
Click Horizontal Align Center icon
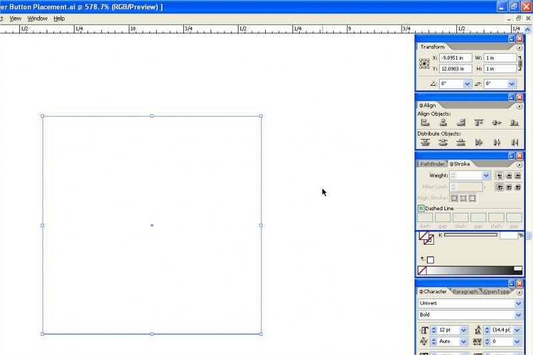(443, 123)
